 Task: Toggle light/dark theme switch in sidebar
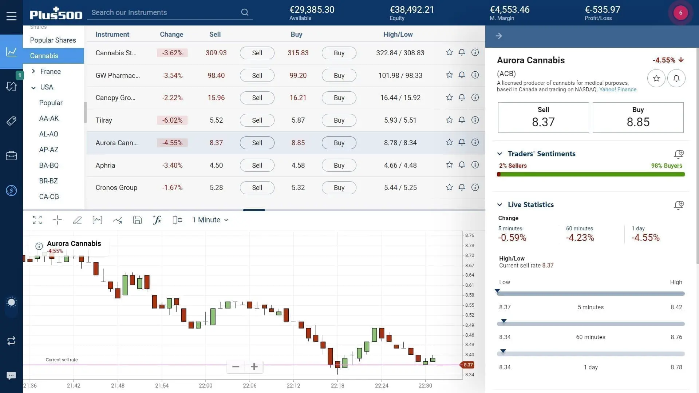point(11,306)
